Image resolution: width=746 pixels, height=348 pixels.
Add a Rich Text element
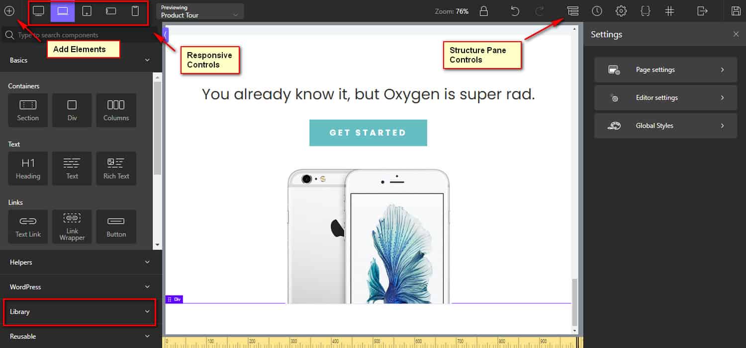pyautogui.click(x=116, y=168)
